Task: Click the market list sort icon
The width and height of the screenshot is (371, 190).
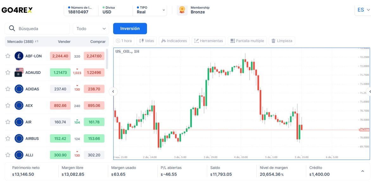Action: click(x=37, y=41)
